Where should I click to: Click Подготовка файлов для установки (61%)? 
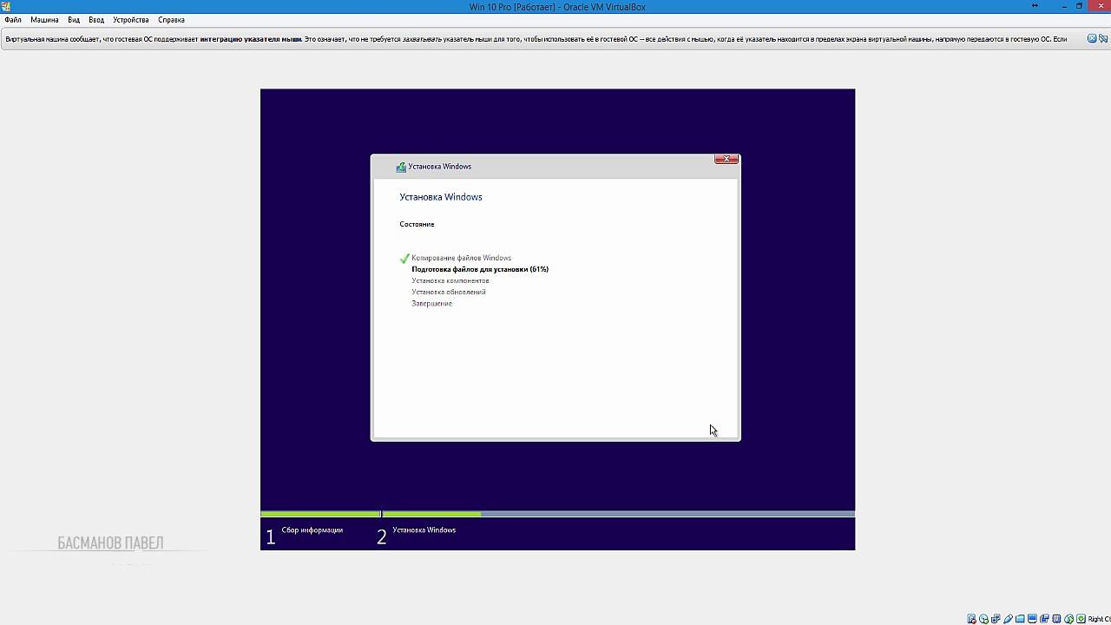coord(480,269)
